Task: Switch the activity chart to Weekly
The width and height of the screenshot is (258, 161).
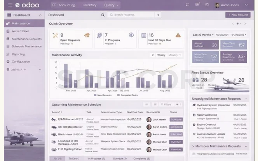Action: [161, 55]
